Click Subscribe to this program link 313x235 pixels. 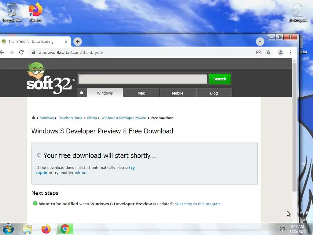[198, 204]
